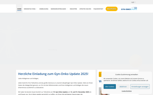Open the Cookie-Richtlinie link

click(x=126, y=91)
